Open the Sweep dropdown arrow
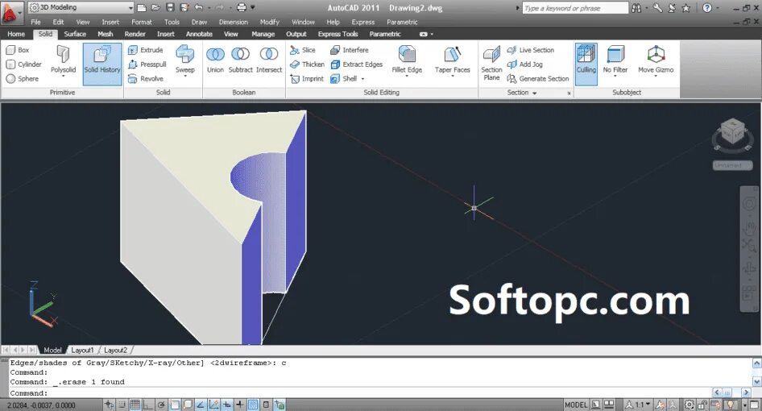This screenshot has height=411, width=762. tap(185, 77)
